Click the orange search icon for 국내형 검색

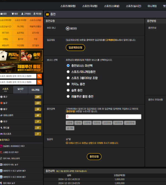[x=39, y=82]
